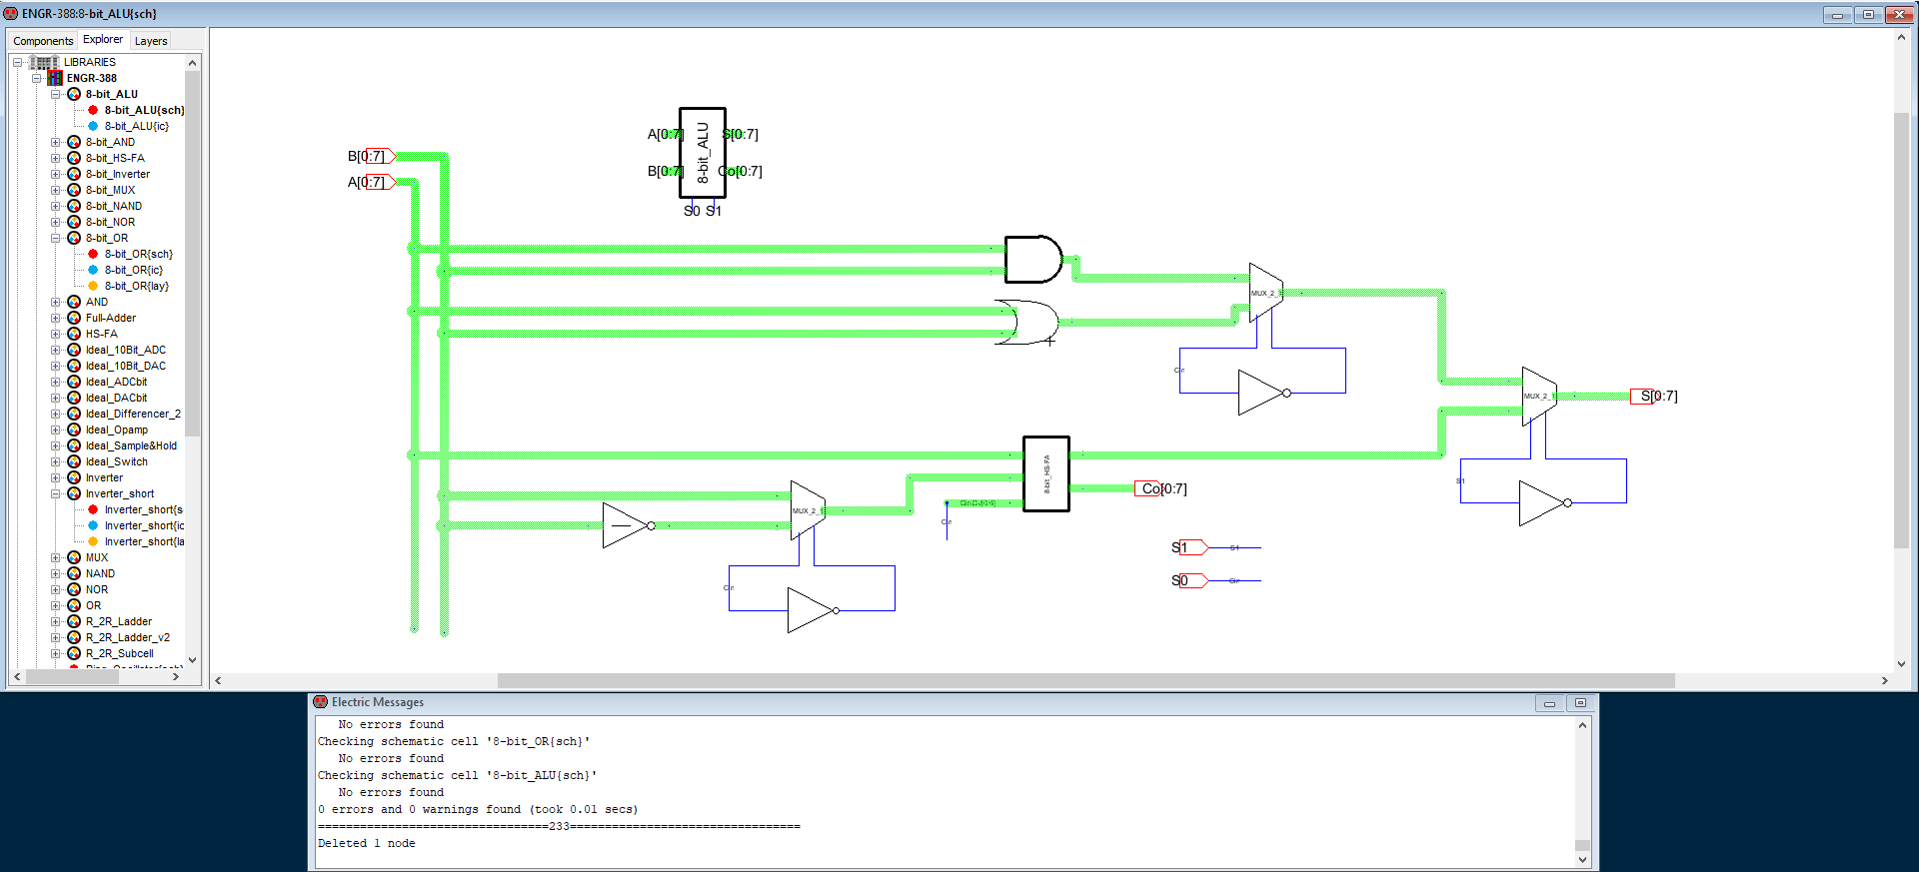Image resolution: width=1919 pixels, height=872 pixels.
Task: Select the NAND tree item
Action: (100, 573)
